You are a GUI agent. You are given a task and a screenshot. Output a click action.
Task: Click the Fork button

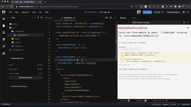tap(157, 12)
